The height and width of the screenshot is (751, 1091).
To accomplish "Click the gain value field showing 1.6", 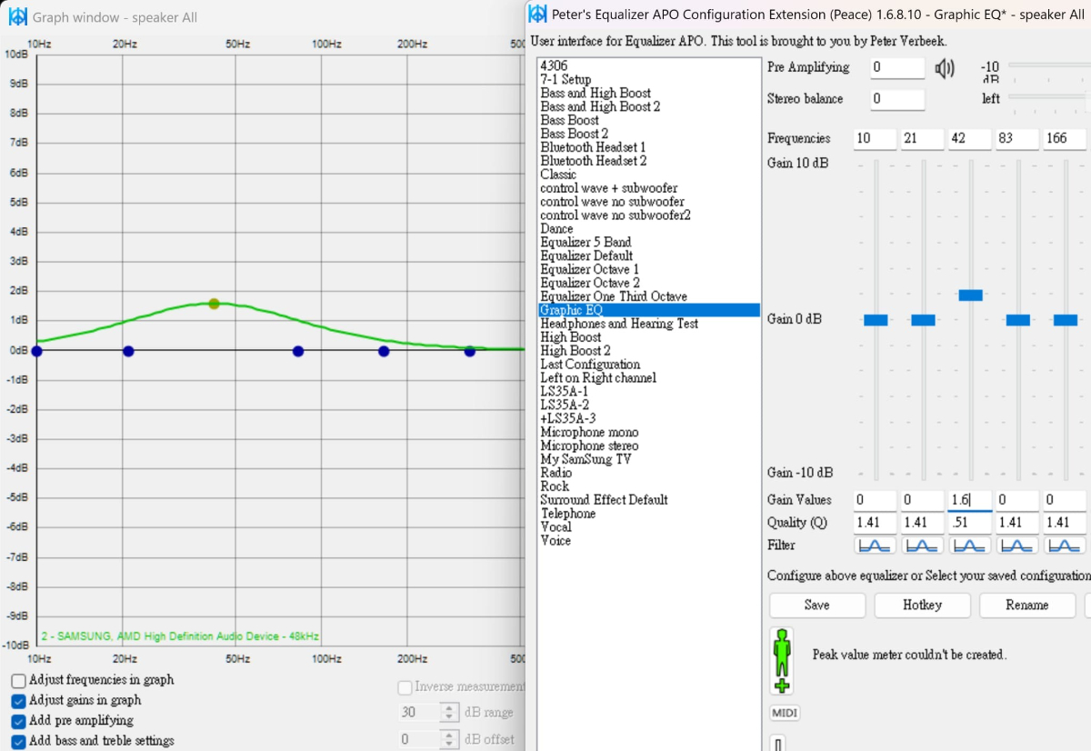I will pyautogui.click(x=970, y=500).
